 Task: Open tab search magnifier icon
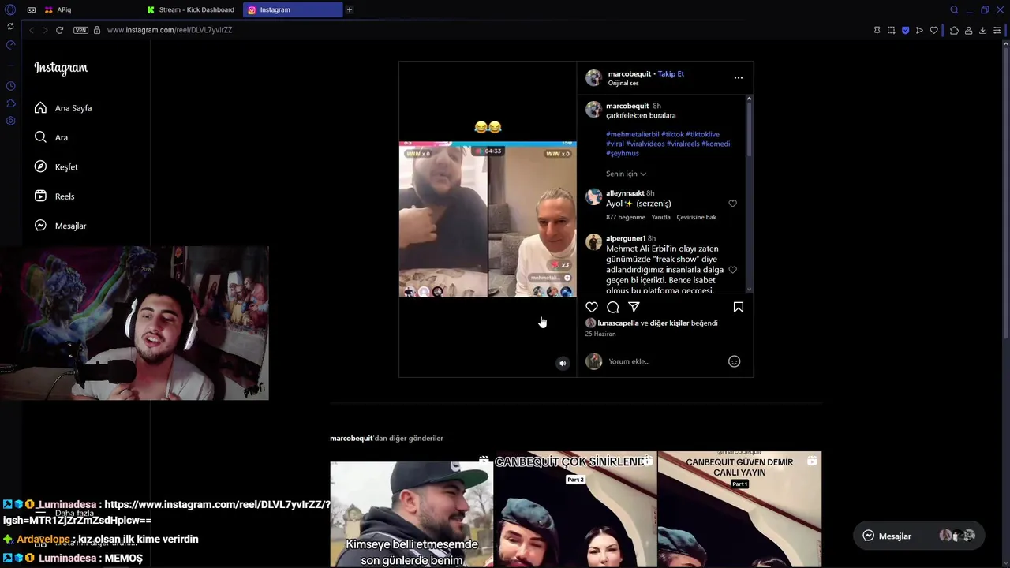point(954,10)
